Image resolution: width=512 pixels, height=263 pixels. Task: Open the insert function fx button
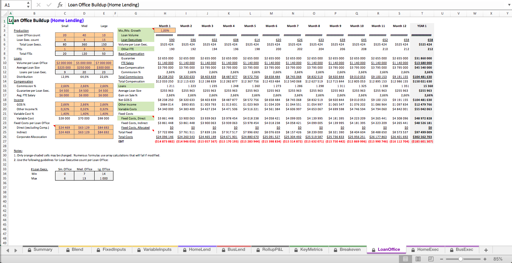tap(60, 5)
